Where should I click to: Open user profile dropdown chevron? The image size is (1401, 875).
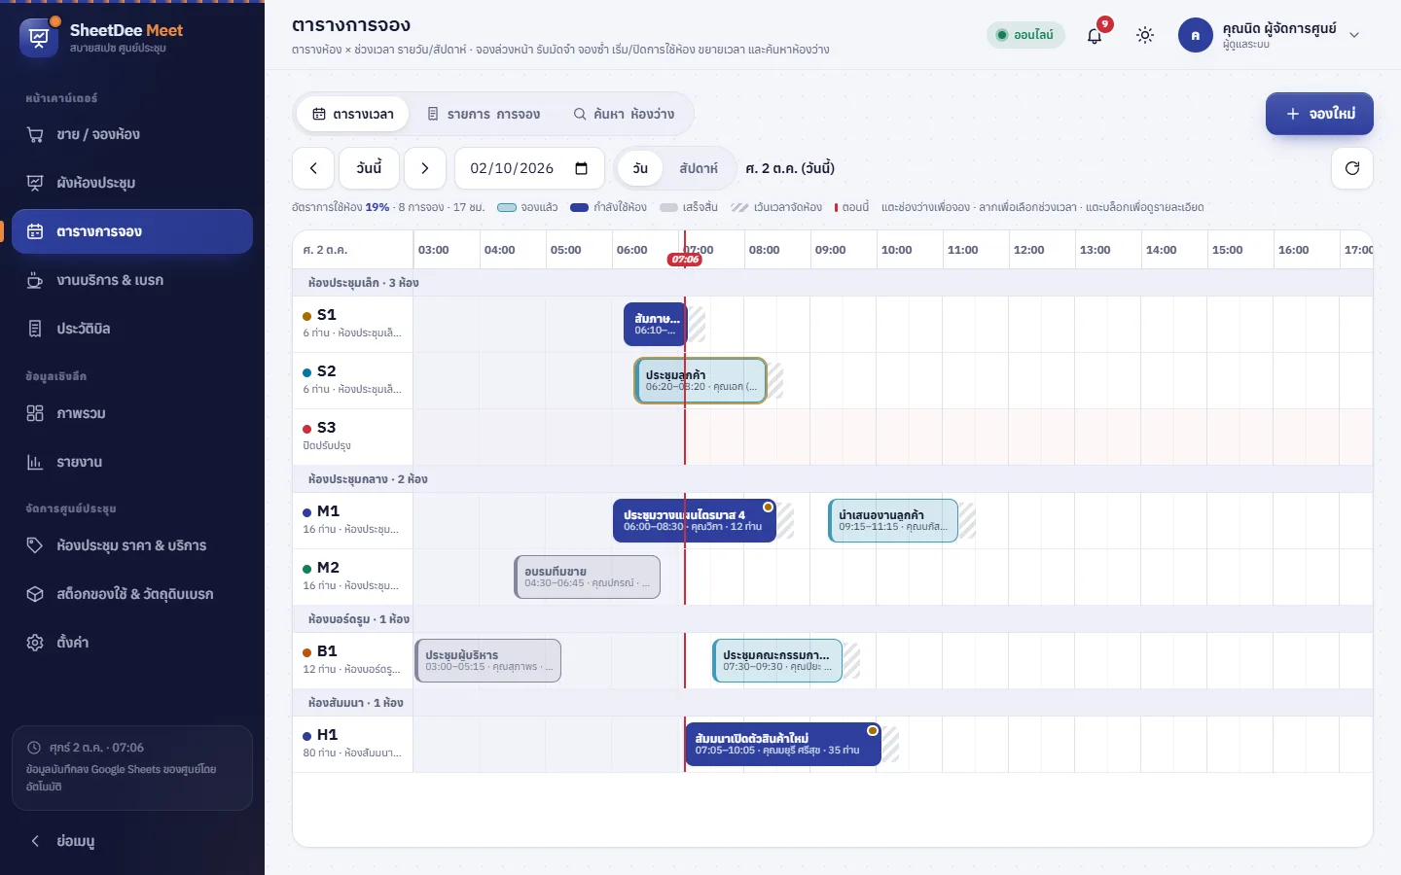1354,35
